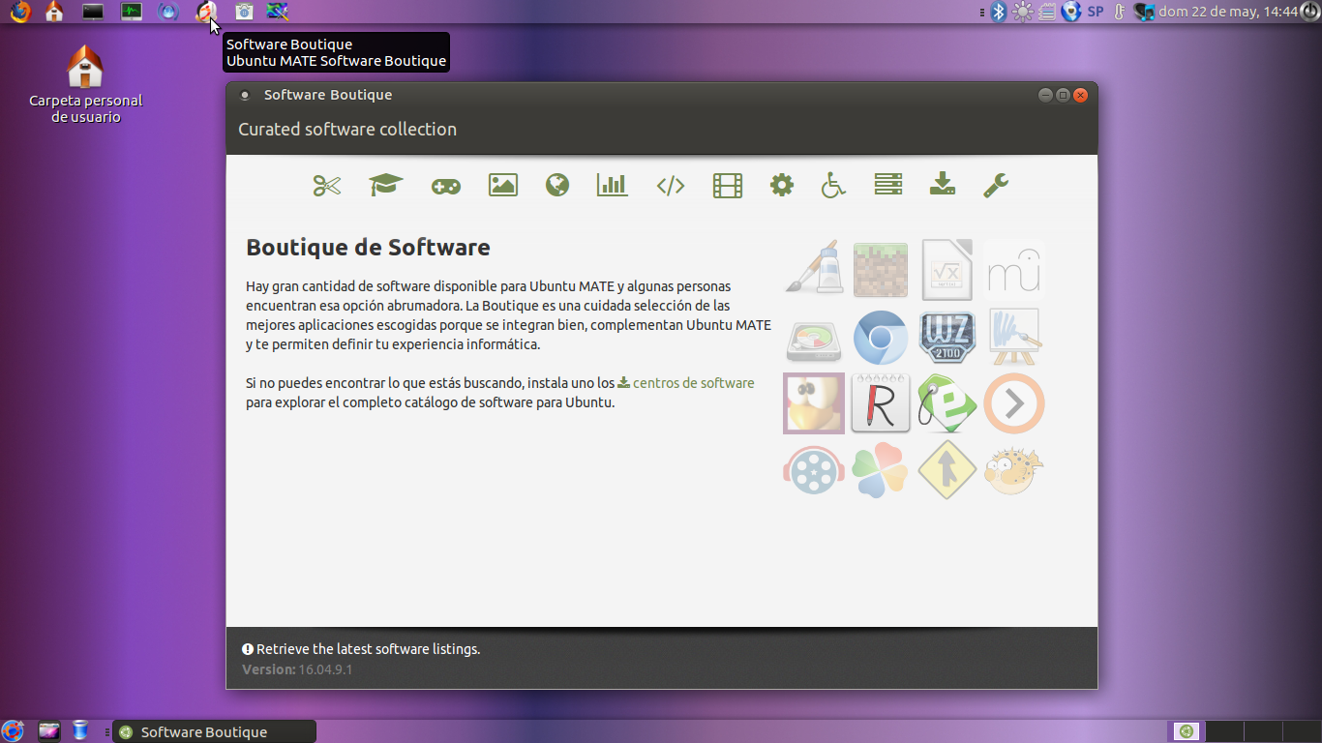
Task: Click the yellow road sign arrow thumbnail
Action: point(946,469)
